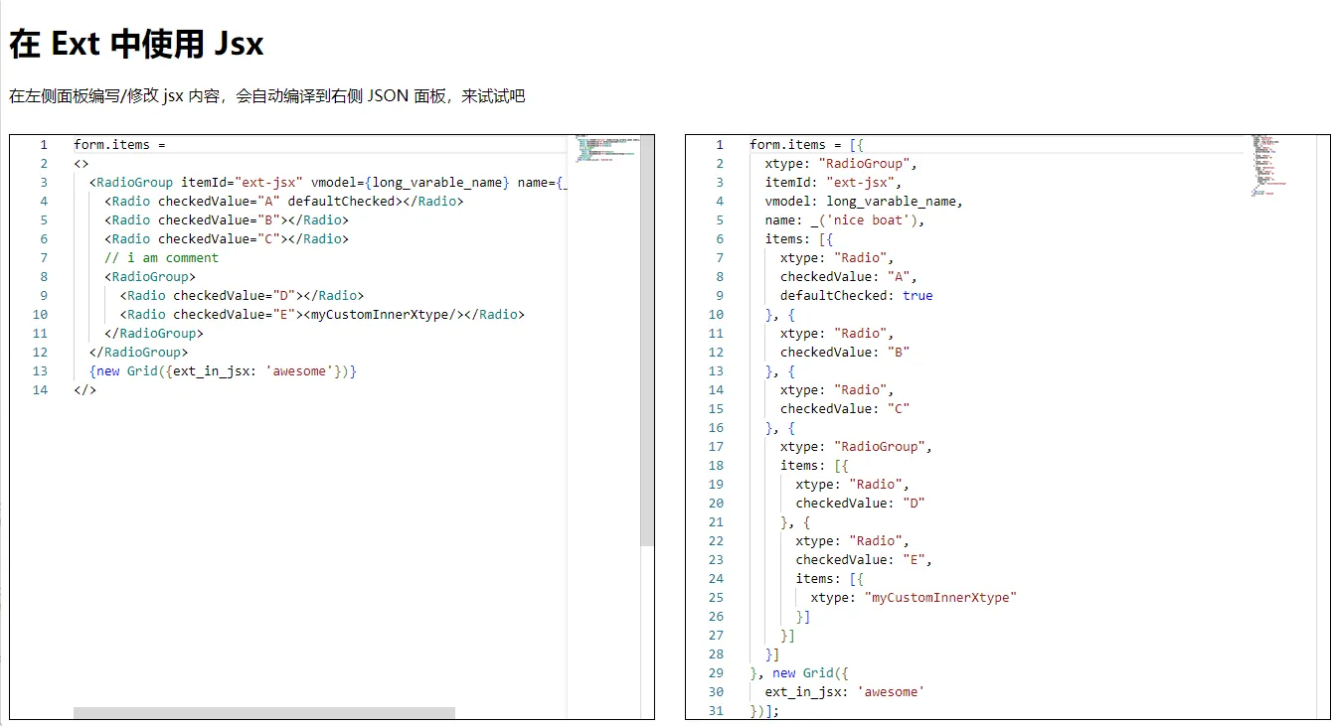Click the left editor vertical scrollbar thumb
1334x726 pixels.
(x=647, y=341)
